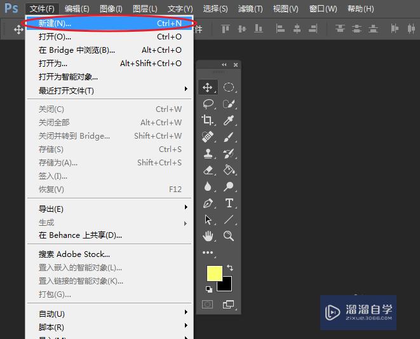This screenshot has height=339, width=420.
Task: Open the 视图(V) menu
Action: [285, 9]
